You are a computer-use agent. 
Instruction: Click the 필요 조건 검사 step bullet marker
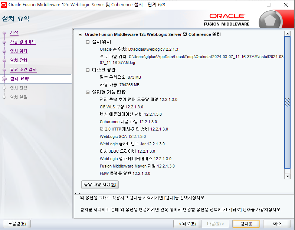pyautogui.click(x=4, y=70)
